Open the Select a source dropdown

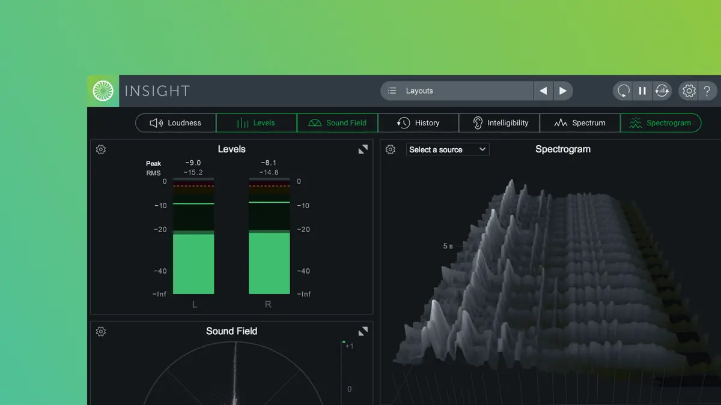pyautogui.click(x=448, y=149)
